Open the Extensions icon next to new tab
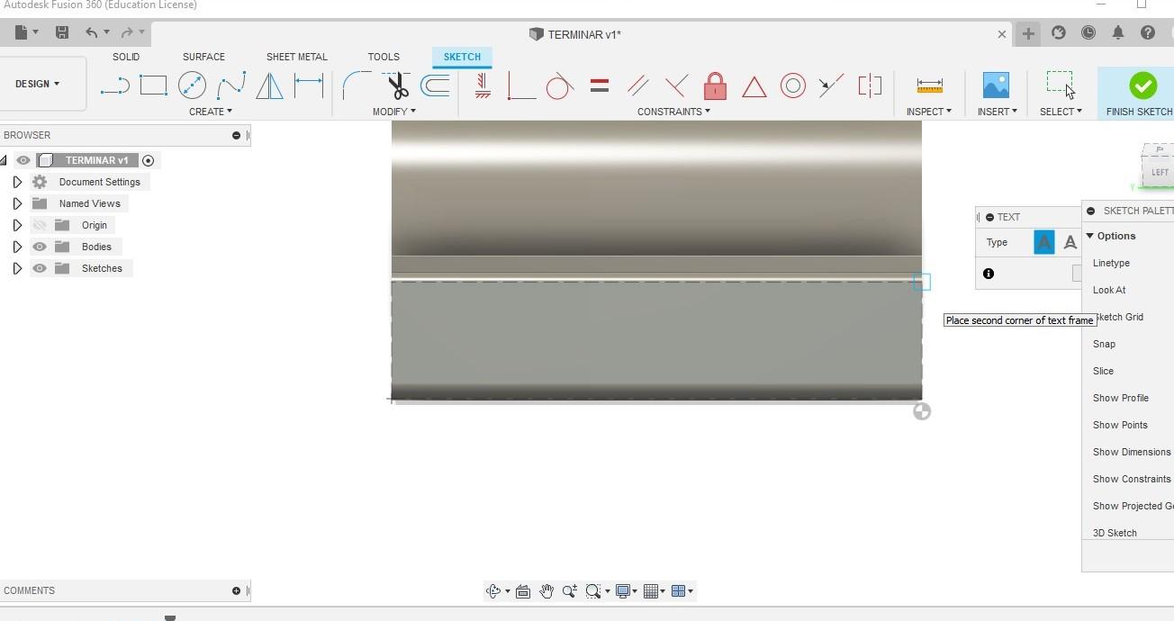The height and width of the screenshot is (621, 1174). [x=1059, y=33]
